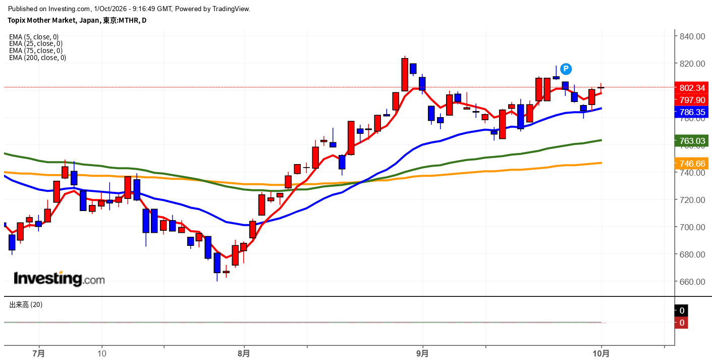Click the 出来高 (20) volume indicator label
The image size is (712, 362).
pos(26,304)
